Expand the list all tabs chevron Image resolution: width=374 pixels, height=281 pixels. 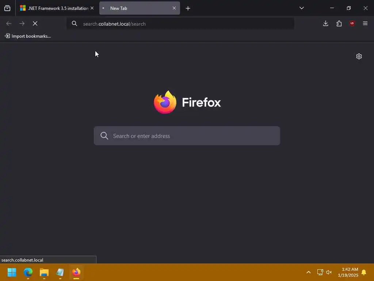301,8
